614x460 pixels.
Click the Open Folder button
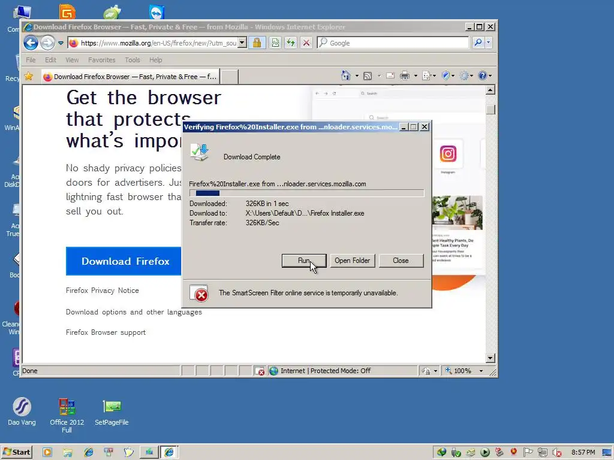click(353, 261)
